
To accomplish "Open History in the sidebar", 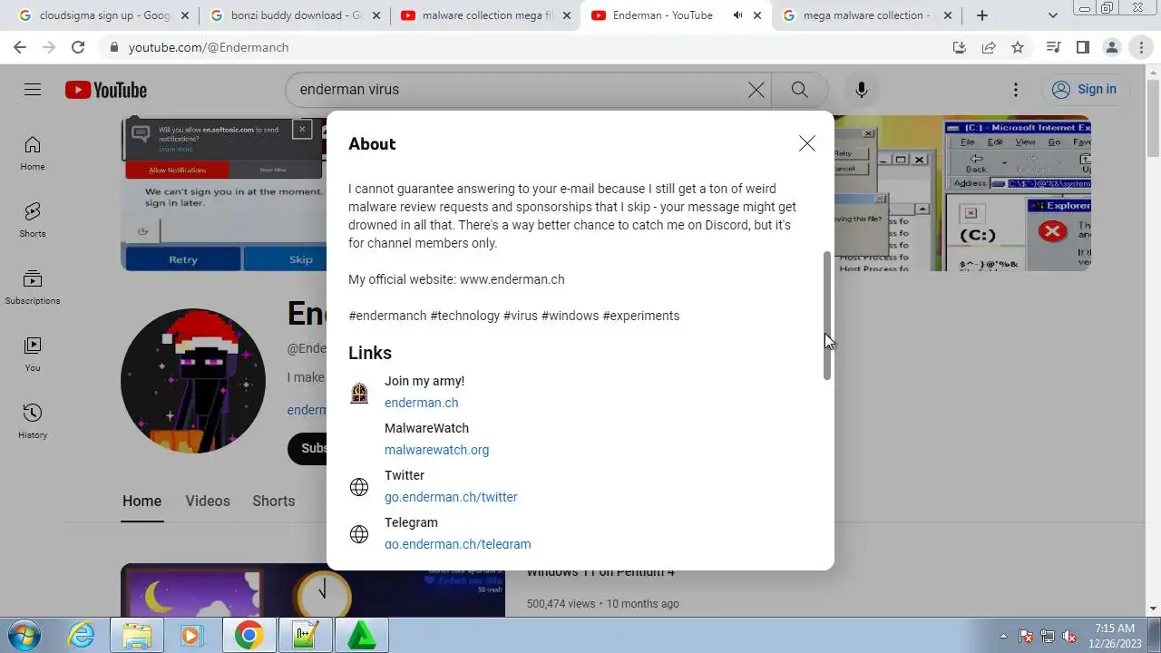I will pos(33,422).
